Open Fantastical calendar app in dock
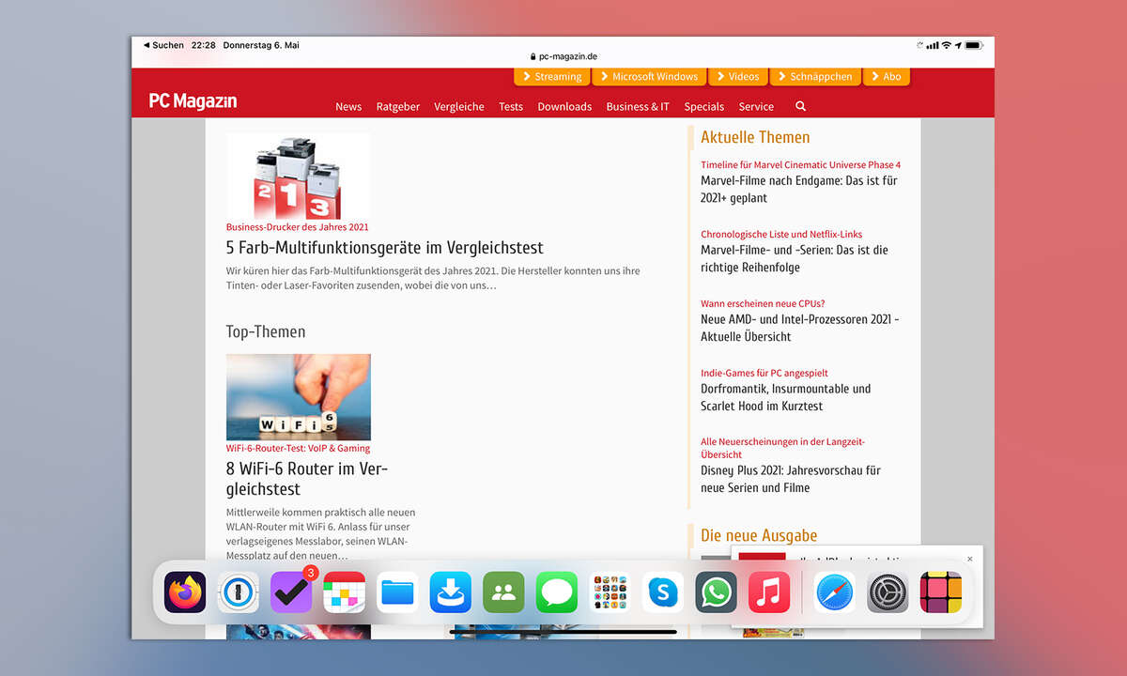The width and height of the screenshot is (1127, 676). 345,592
